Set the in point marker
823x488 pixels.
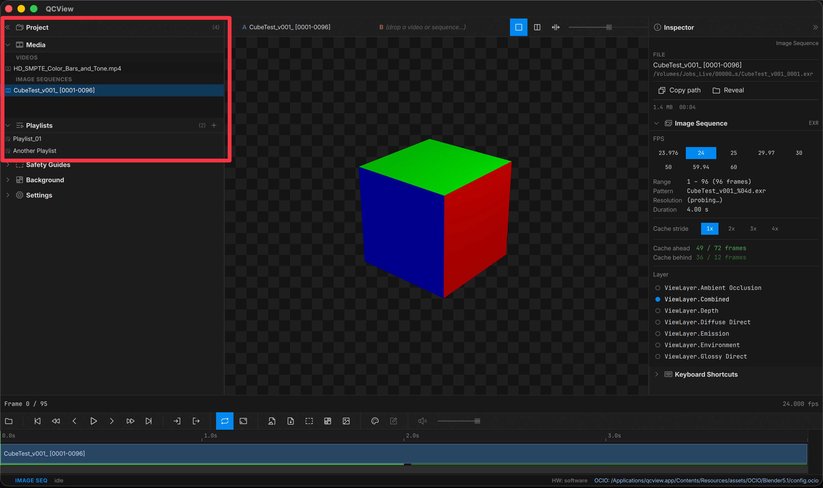click(x=177, y=421)
